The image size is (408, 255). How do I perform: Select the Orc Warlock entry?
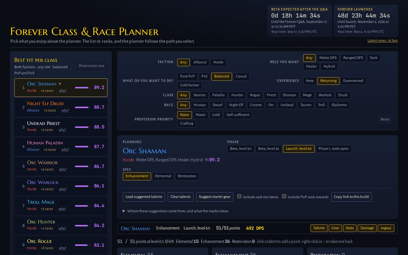click(61, 186)
